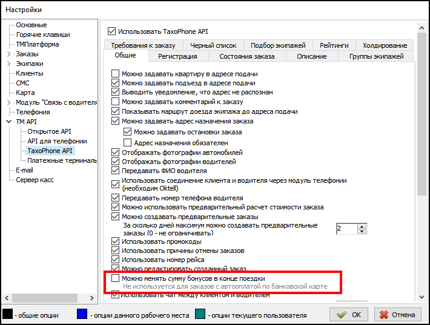Screen dimensions: 430x325
Task: Select the Общие tab
Action: pyautogui.click(x=125, y=55)
